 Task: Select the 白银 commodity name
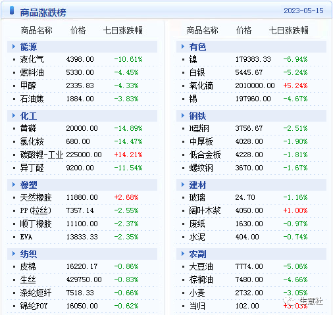coord(197,72)
